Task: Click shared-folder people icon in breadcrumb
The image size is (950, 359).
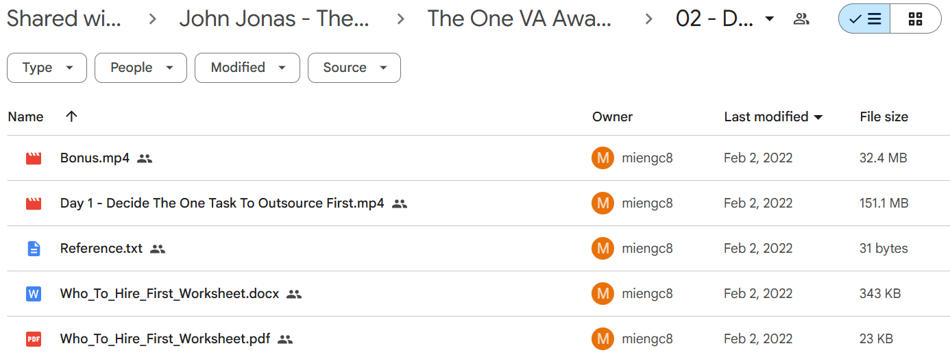Action: (801, 19)
